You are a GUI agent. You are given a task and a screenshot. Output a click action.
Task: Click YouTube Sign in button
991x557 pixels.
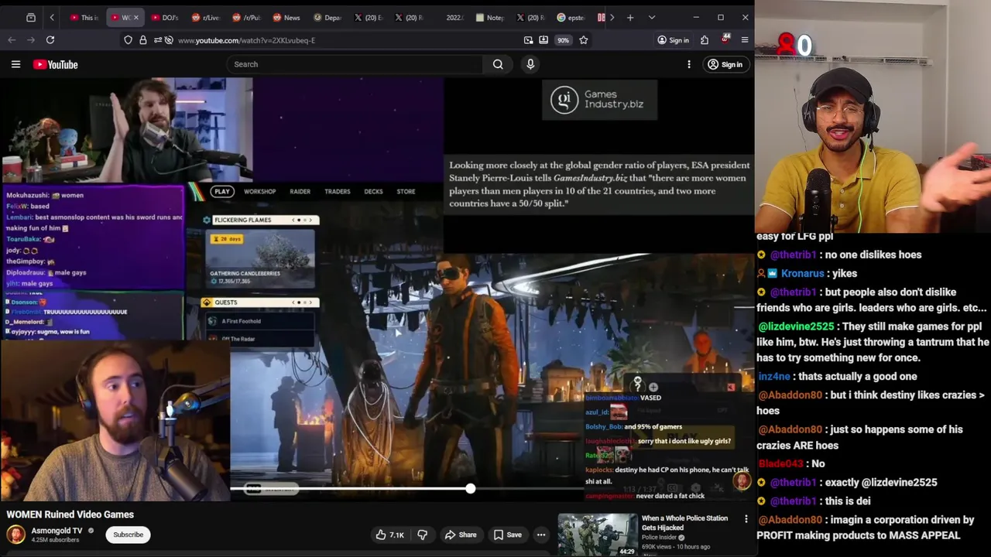pos(725,64)
